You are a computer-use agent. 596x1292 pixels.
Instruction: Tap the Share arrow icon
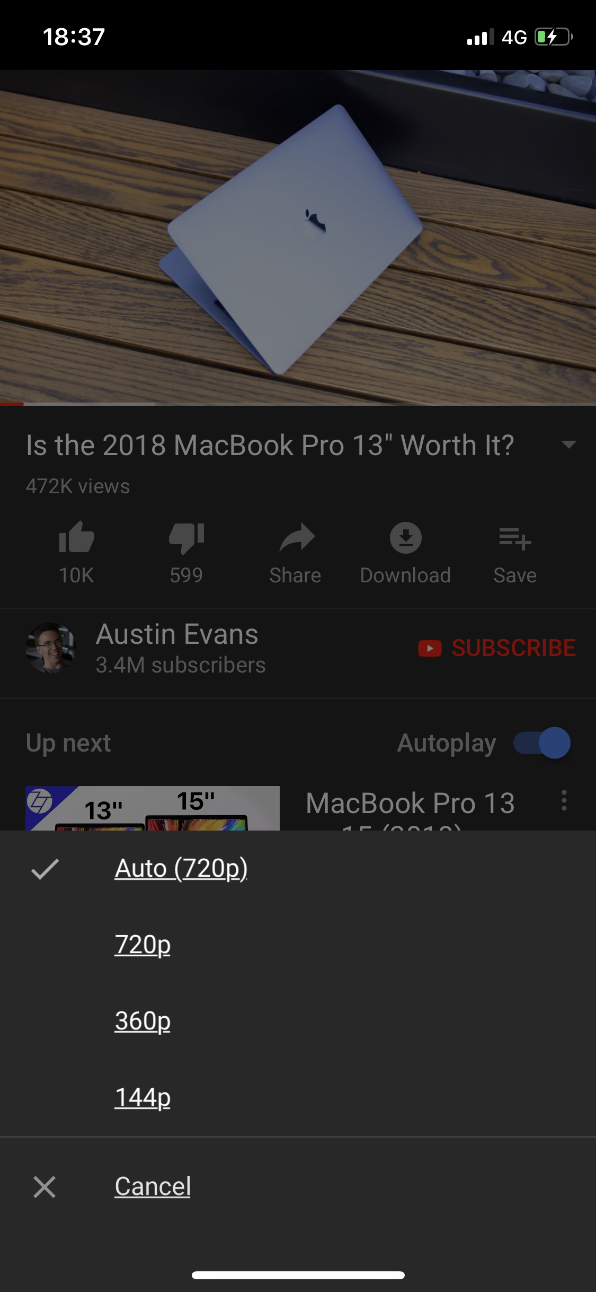click(x=297, y=537)
